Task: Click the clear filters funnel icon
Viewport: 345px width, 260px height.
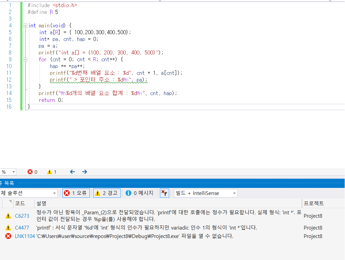Action: tap(164, 193)
